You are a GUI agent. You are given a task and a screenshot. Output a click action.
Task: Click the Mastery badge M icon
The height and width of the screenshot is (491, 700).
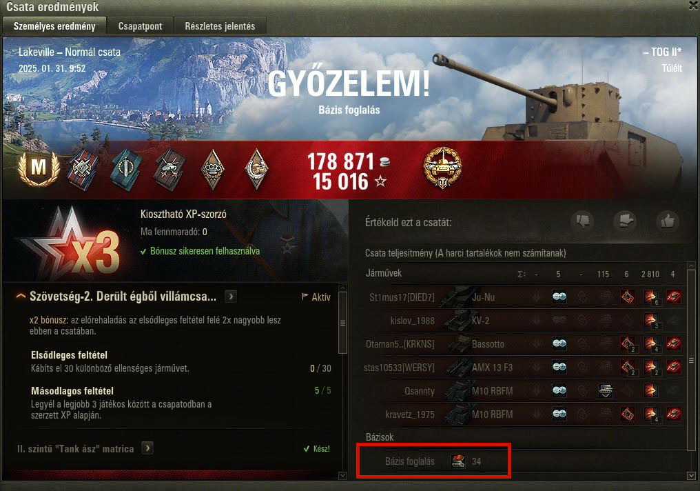tap(39, 168)
